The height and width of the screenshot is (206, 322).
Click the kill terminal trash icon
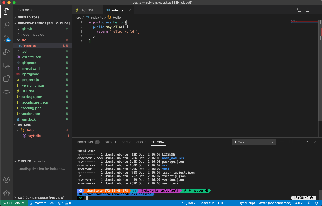tap(299, 142)
